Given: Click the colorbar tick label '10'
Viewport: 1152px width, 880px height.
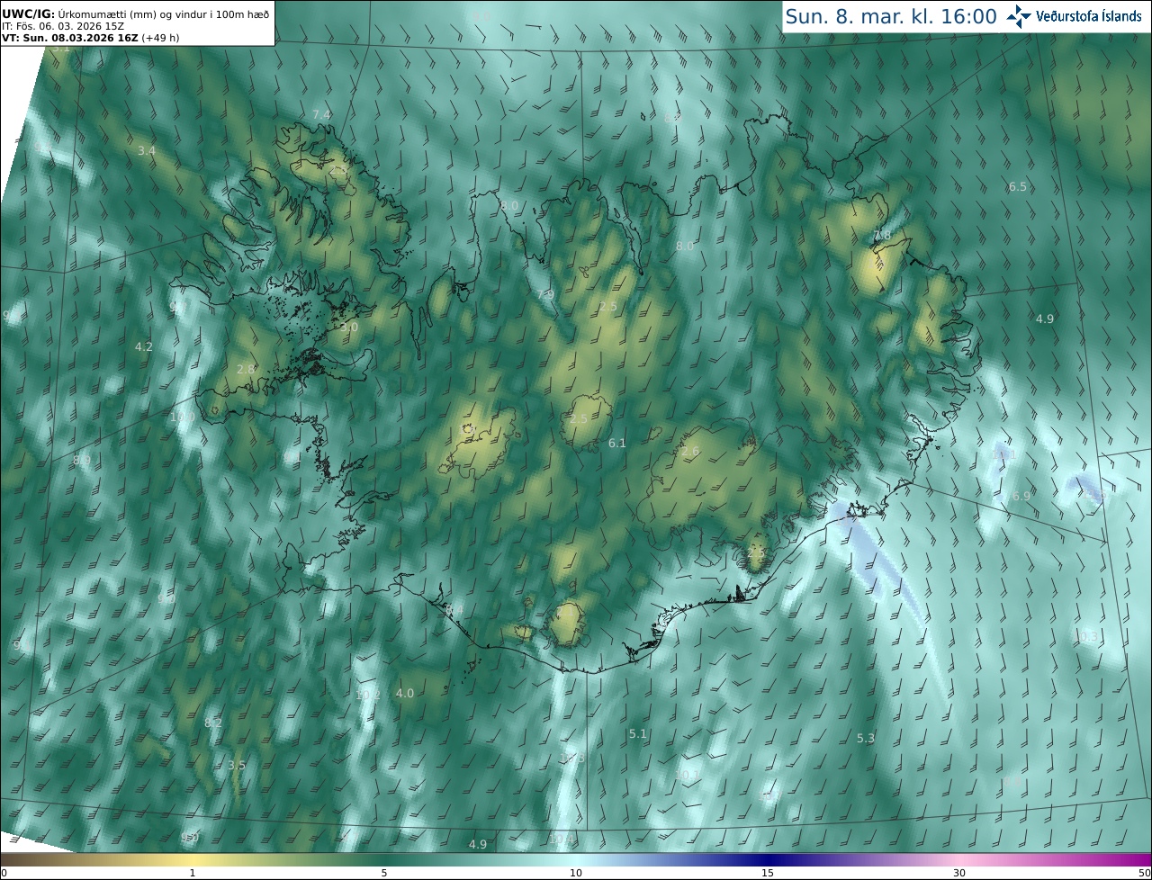Looking at the screenshot, I should click(576, 873).
